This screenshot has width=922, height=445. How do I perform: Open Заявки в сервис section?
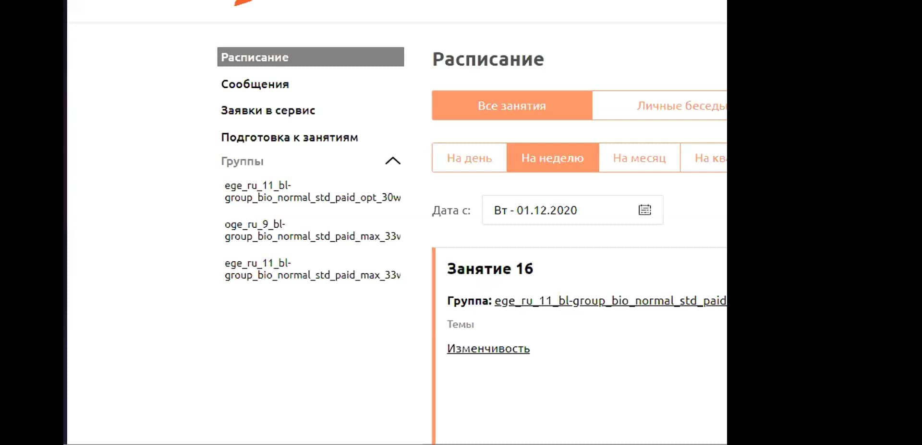pyautogui.click(x=267, y=110)
